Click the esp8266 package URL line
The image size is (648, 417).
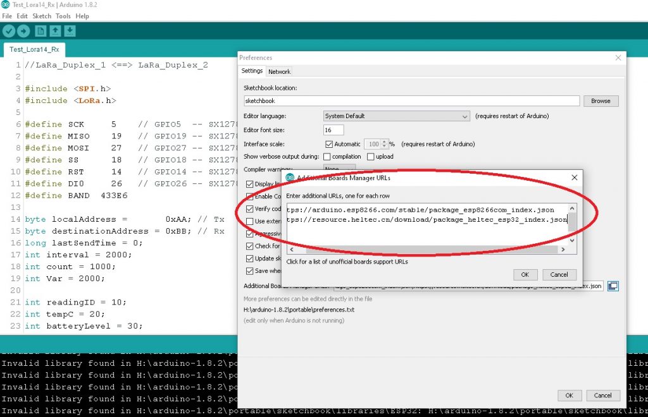[420, 210]
